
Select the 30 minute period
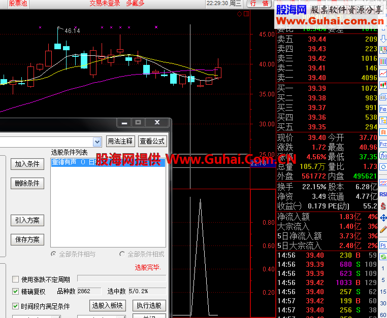click(383, 303)
